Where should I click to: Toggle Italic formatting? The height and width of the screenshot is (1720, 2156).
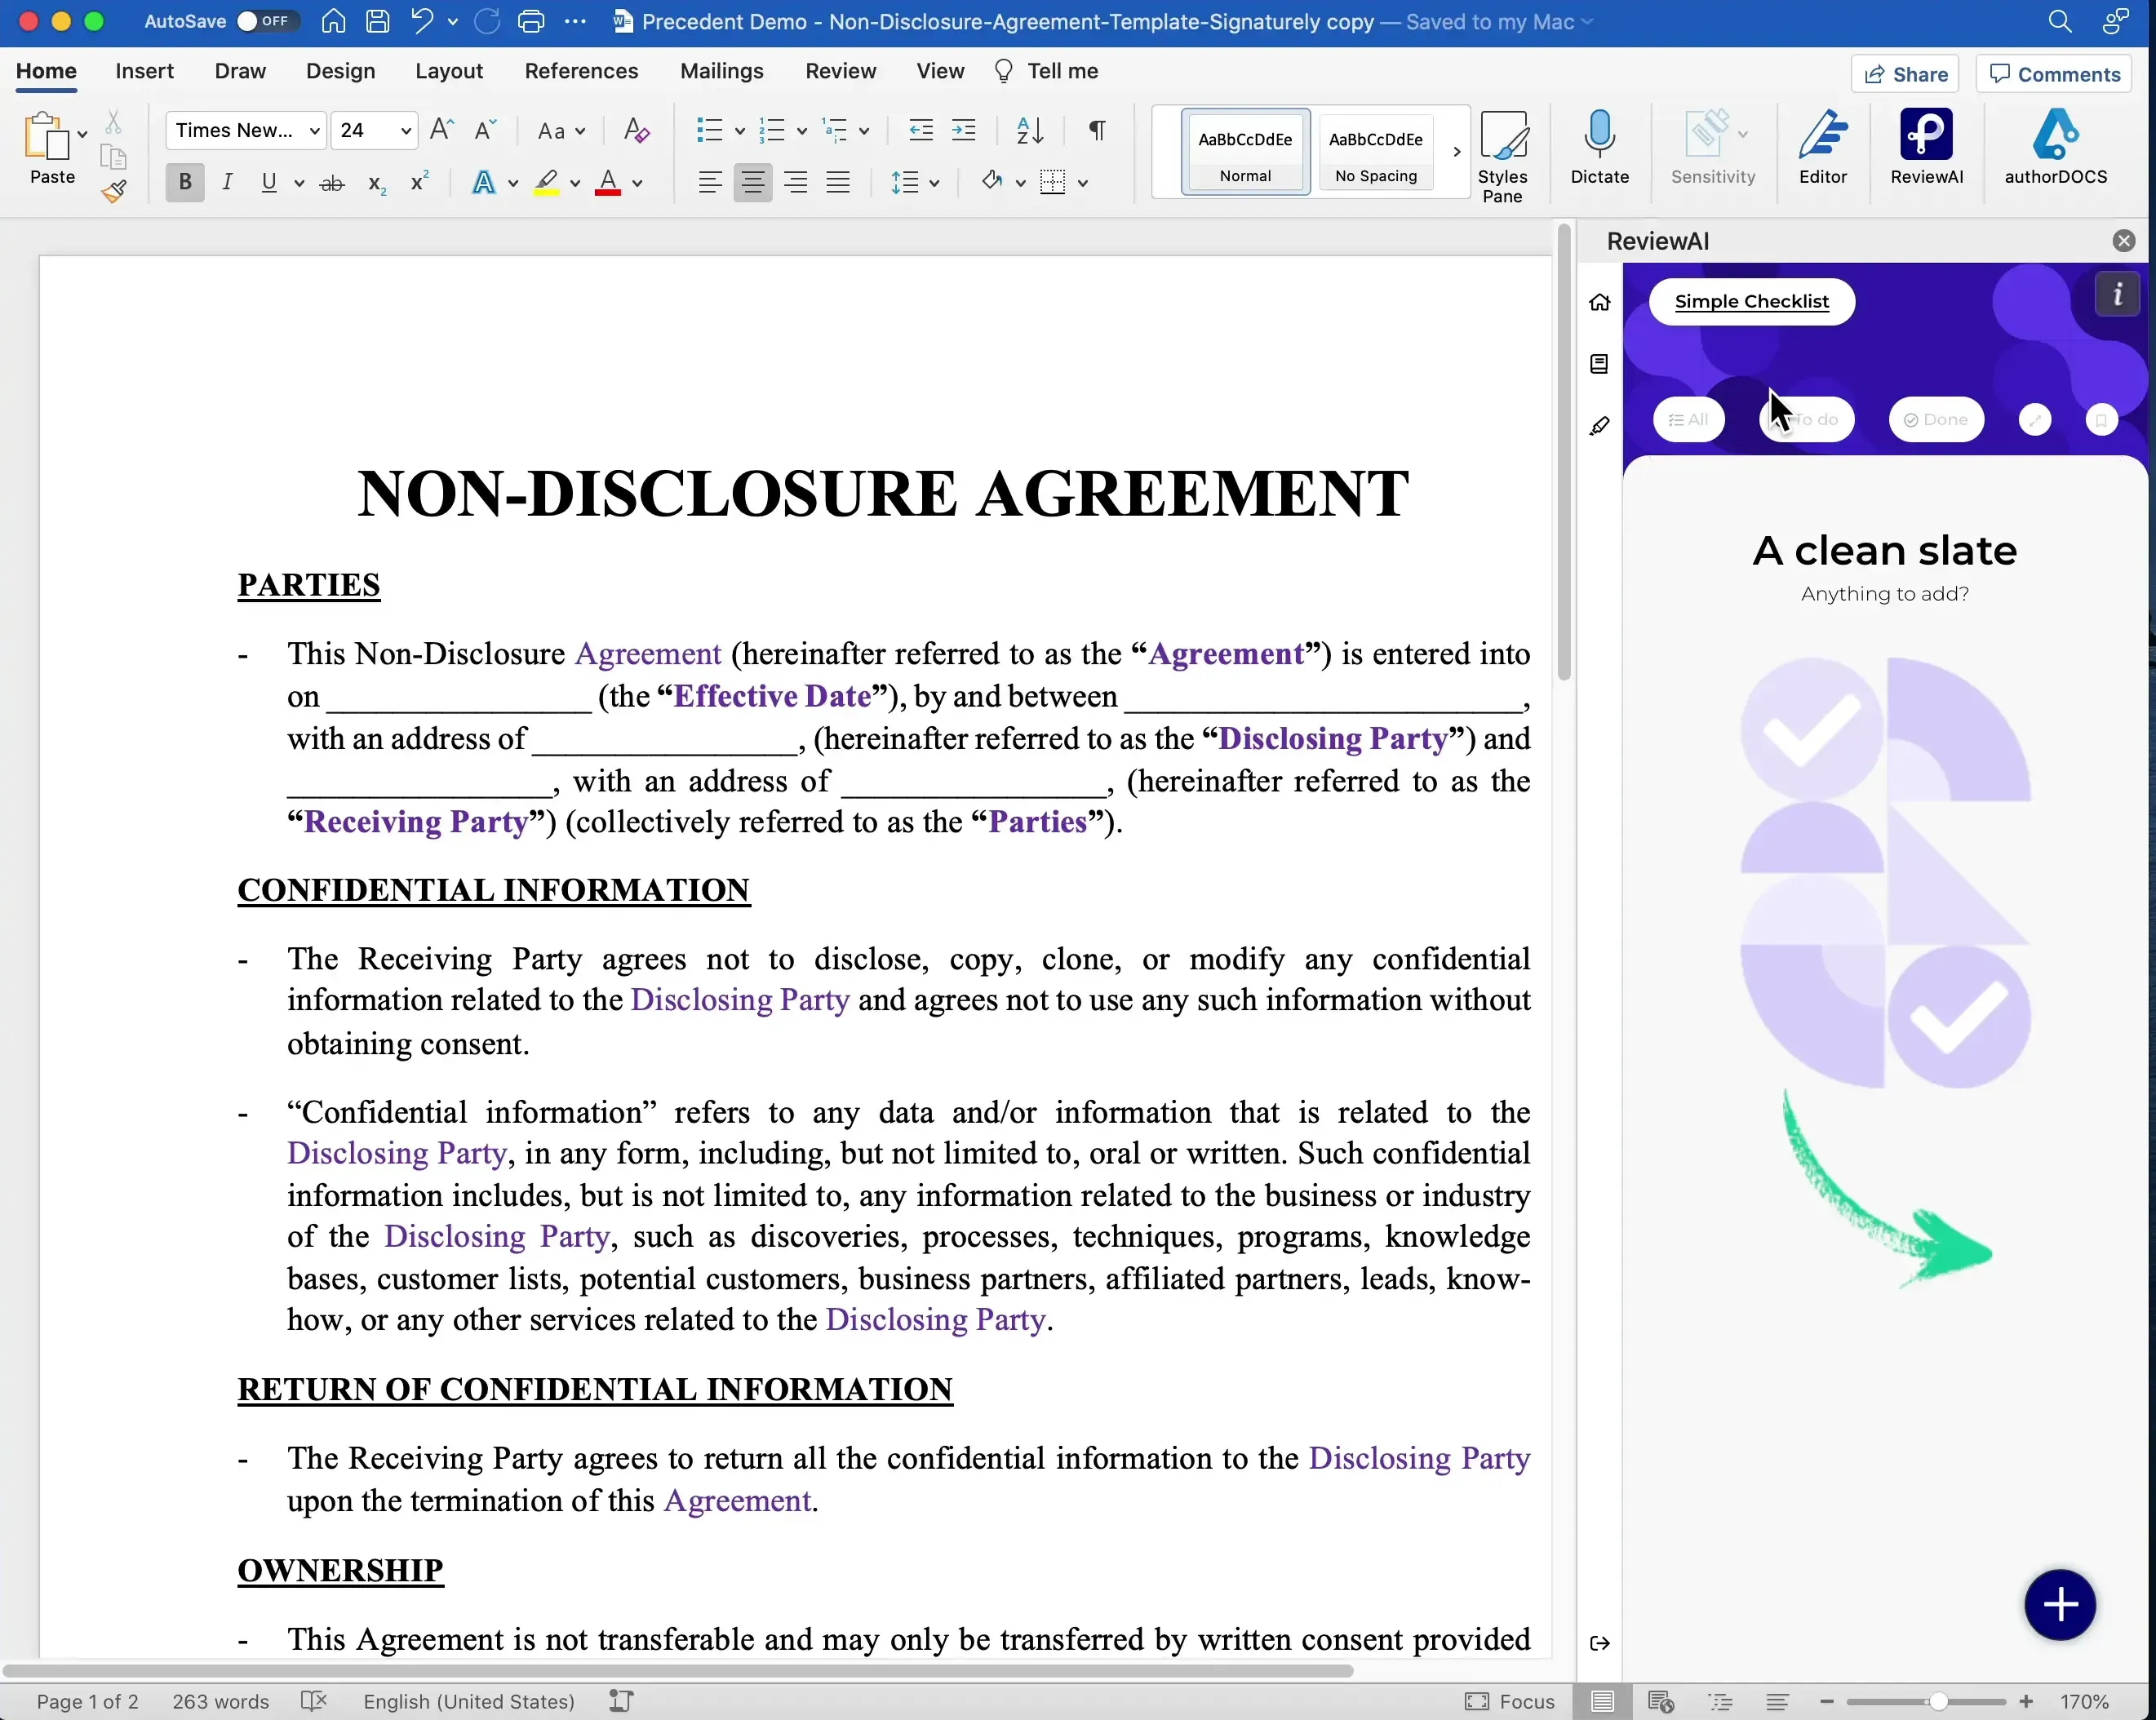tap(227, 182)
